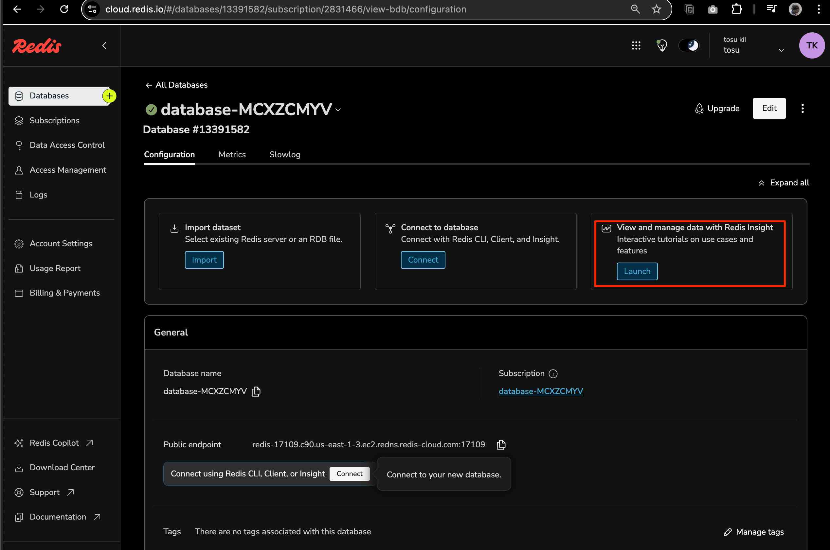Open the Slowlog tab
830x550 pixels.
coord(285,155)
